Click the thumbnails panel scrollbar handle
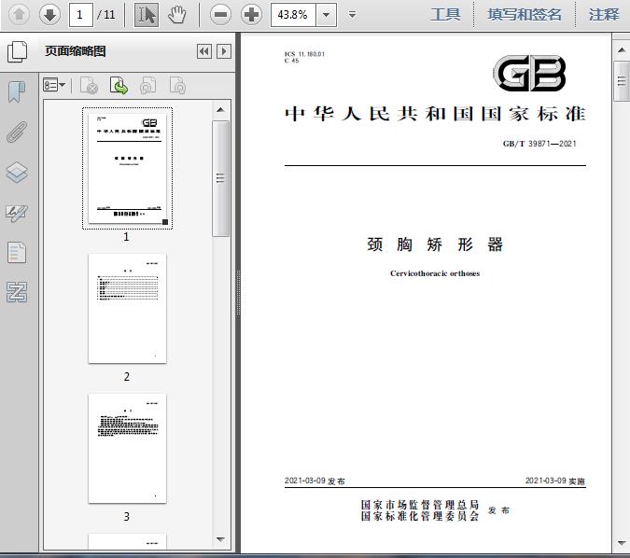 click(220, 178)
